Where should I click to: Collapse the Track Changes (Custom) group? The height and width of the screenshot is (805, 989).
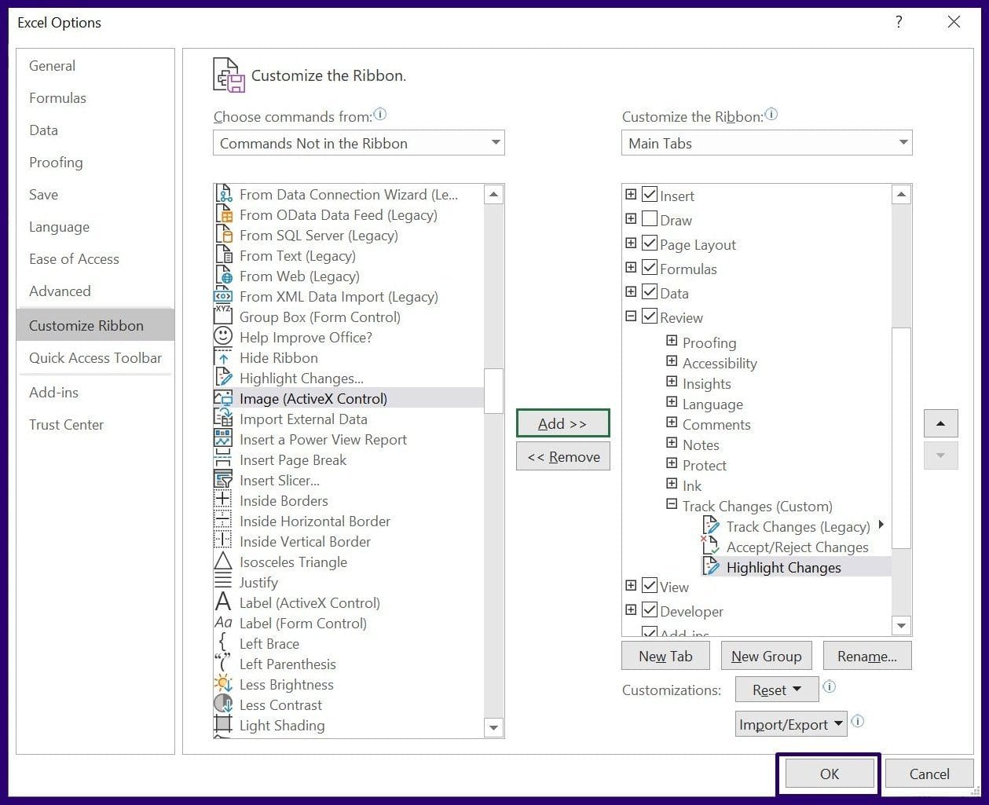(672, 504)
